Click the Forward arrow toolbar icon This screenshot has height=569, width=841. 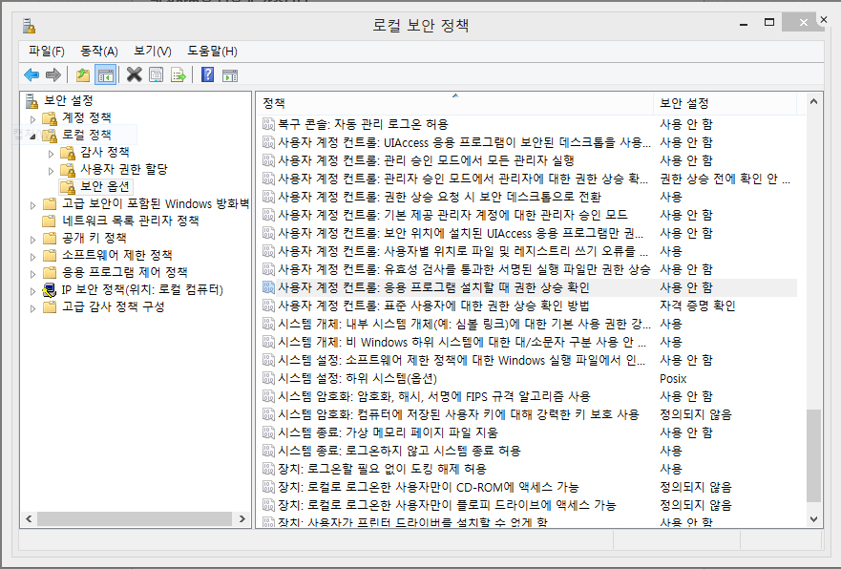53,75
